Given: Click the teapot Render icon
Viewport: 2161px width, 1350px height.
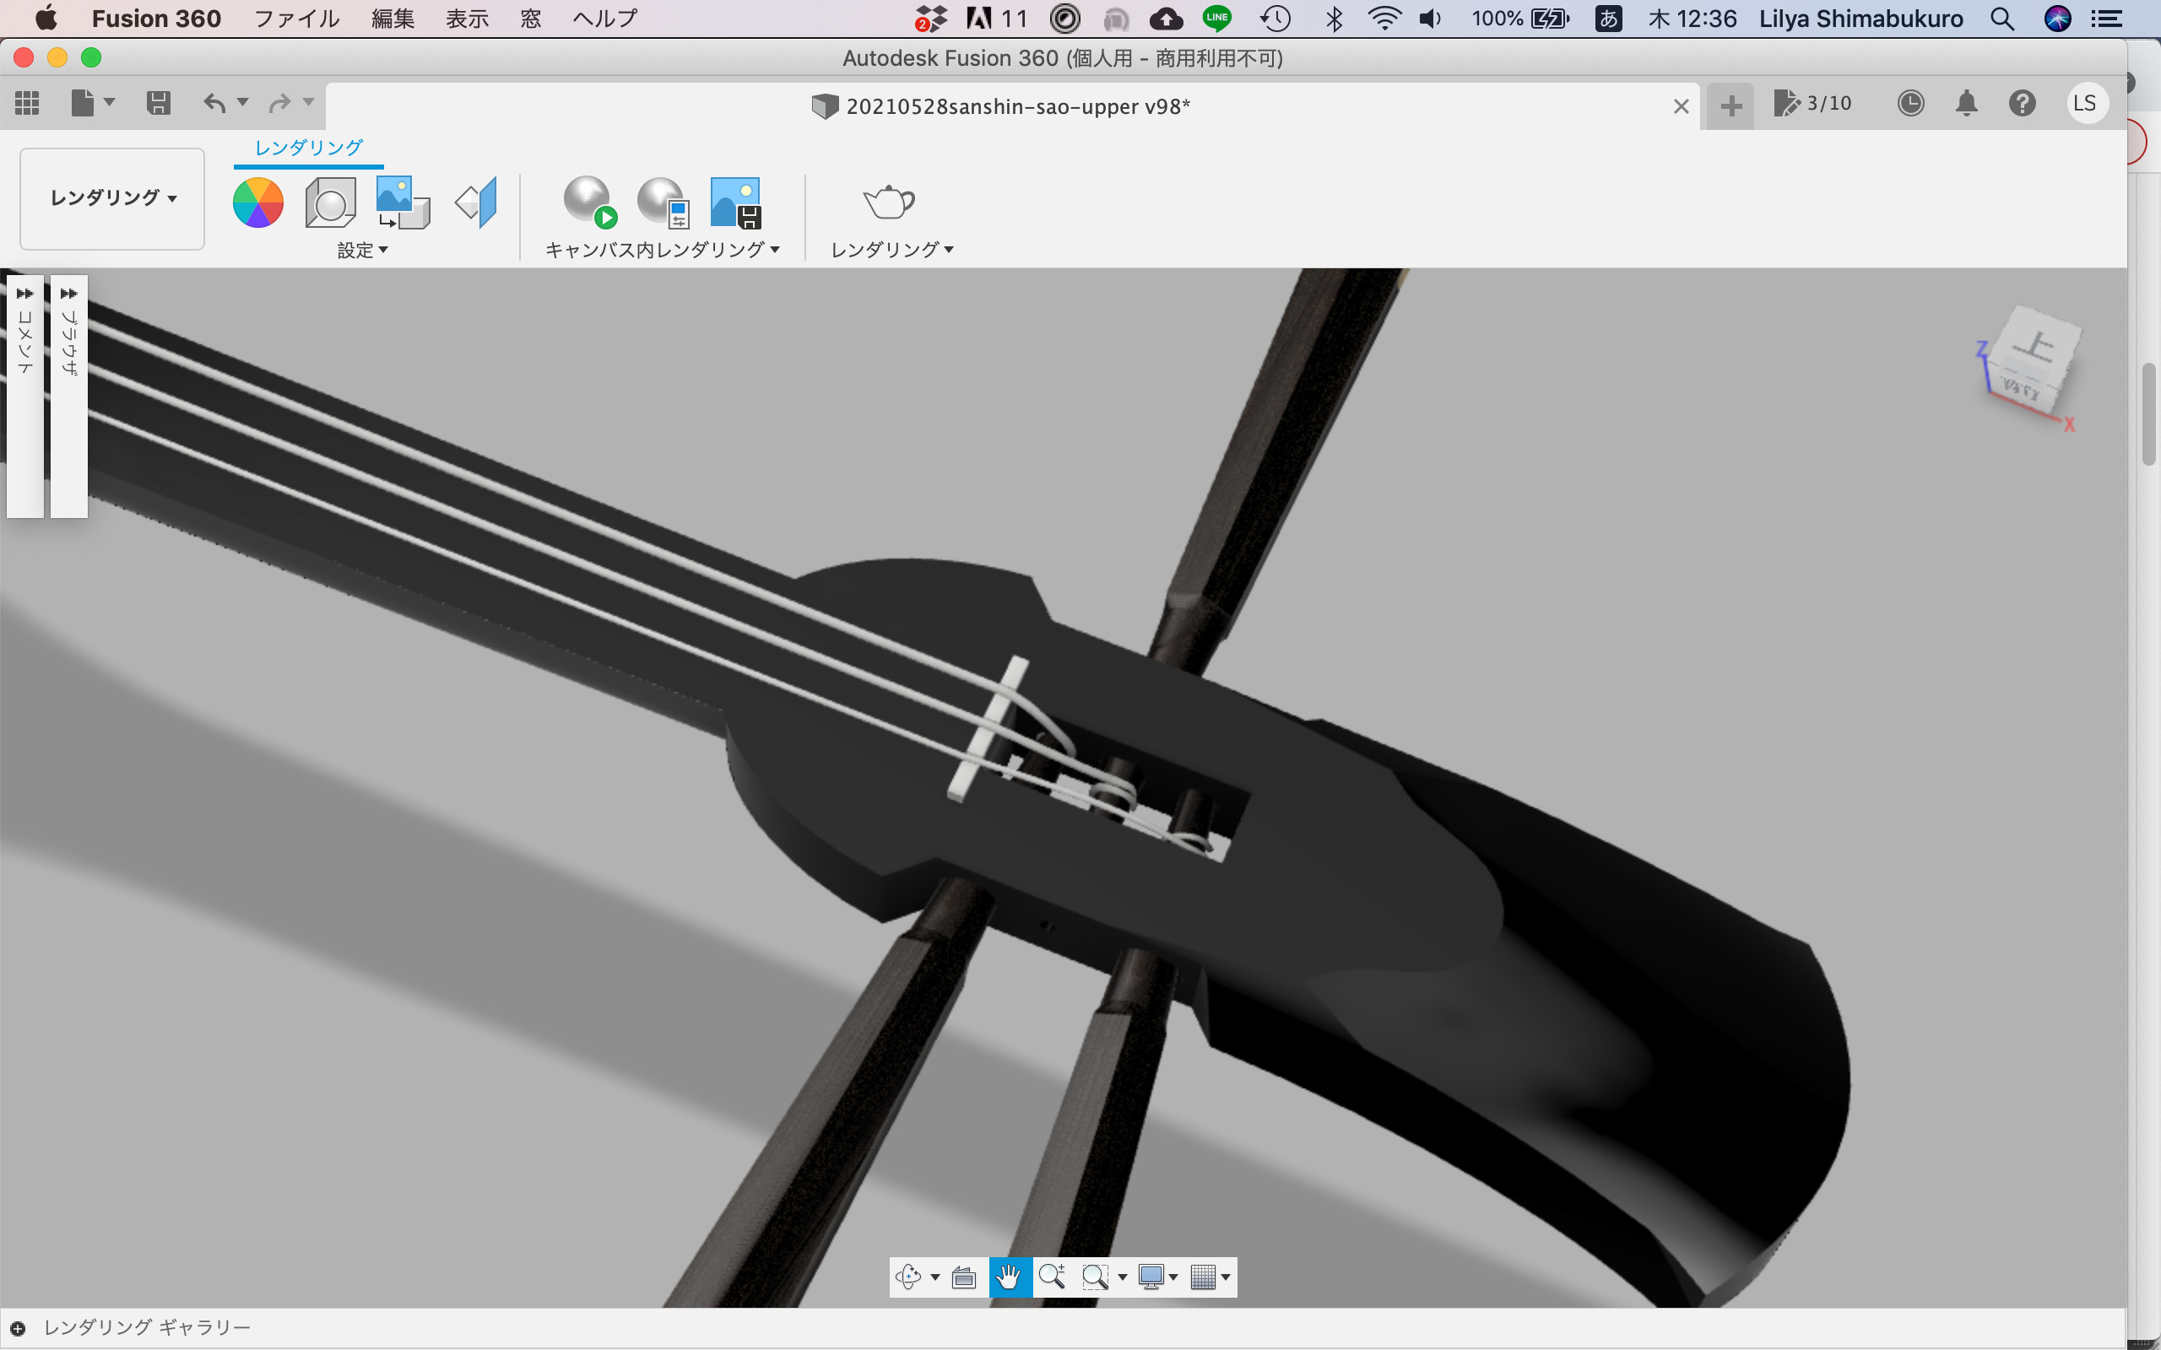Looking at the screenshot, I should [x=889, y=202].
